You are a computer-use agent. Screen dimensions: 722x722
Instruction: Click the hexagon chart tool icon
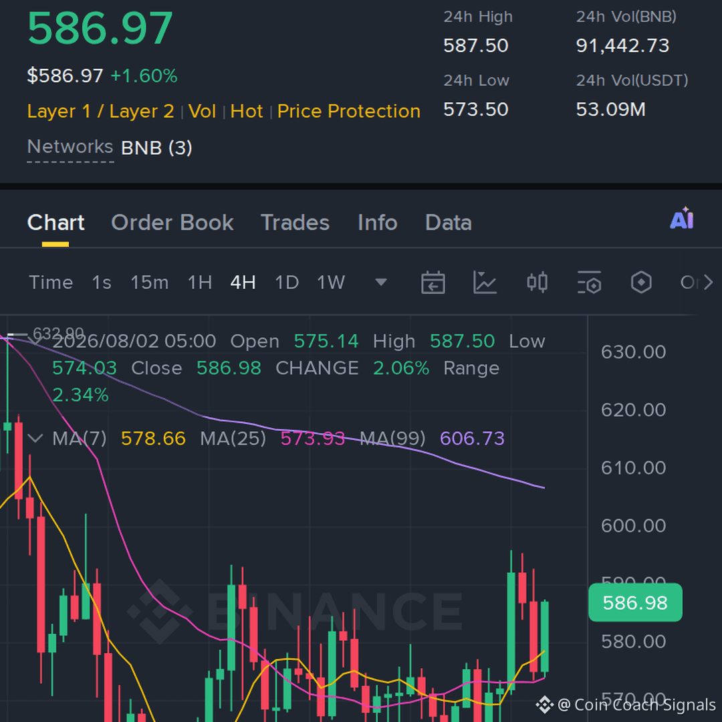click(x=641, y=282)
